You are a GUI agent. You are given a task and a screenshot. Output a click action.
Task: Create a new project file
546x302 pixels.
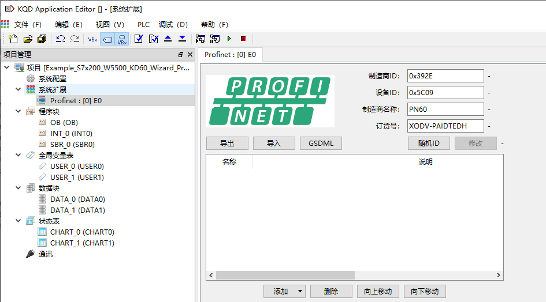pyautogui.click(x=13, y=39)
